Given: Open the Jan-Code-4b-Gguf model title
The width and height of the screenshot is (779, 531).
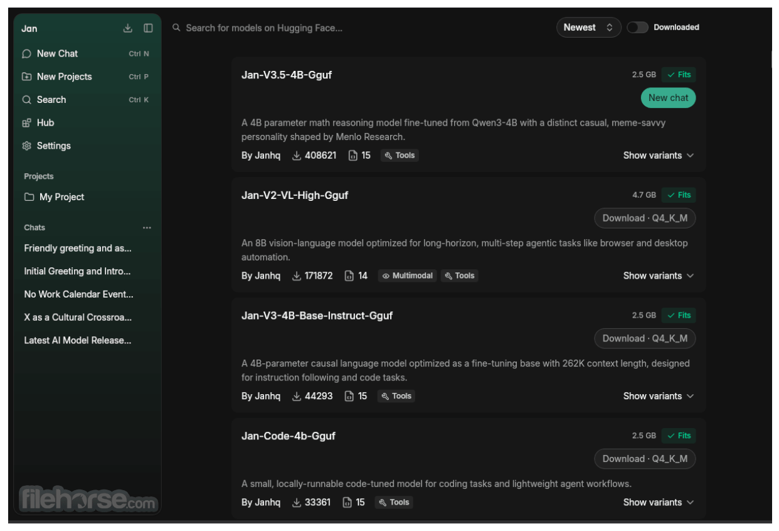Looking at the screenshot, I should (x=289, y=436).
